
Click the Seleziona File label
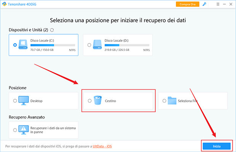[188, 101]
